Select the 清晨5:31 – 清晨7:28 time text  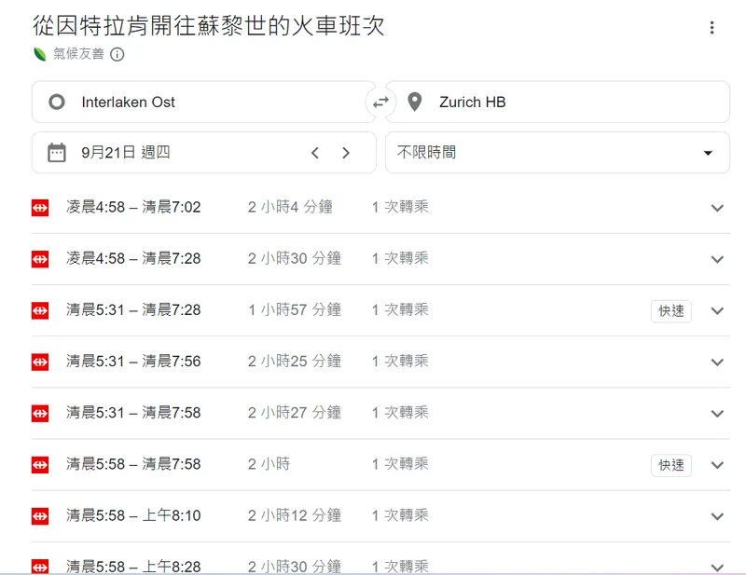pyautogui.click(x=133, y=309)
